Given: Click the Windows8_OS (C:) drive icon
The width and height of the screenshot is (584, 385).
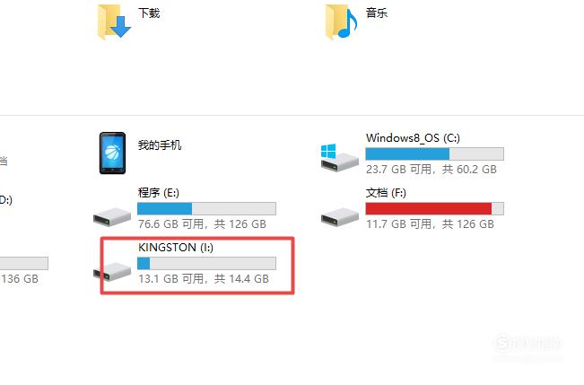Looking at the screenshot, I should [339, 158].
